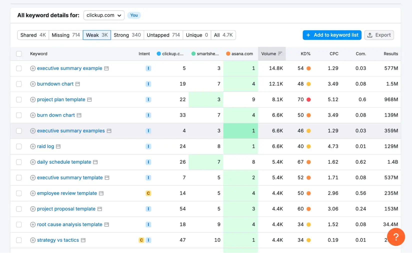Check the box for burn down chart row
Image resolution: width=412 pixels, height=253 pixels.
coord(19,115)
